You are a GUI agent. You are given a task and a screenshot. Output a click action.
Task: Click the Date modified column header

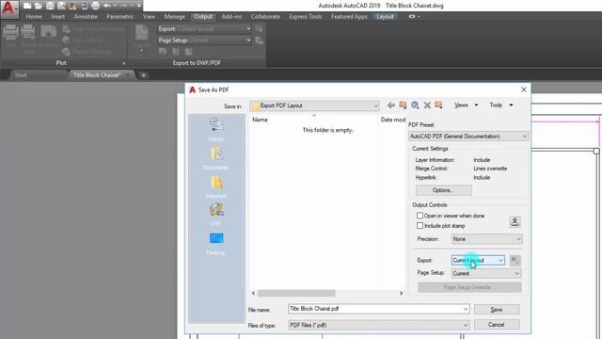click(x=392, y=120)
